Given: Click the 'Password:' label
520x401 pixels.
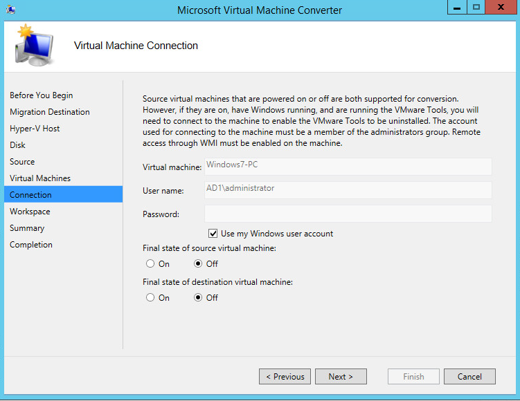Looking at the screenshot, I should click(161, 214).
